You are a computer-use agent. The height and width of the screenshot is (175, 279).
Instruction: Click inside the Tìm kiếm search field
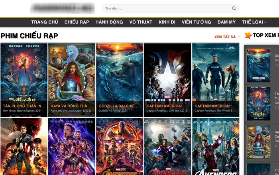click(167, 8)
